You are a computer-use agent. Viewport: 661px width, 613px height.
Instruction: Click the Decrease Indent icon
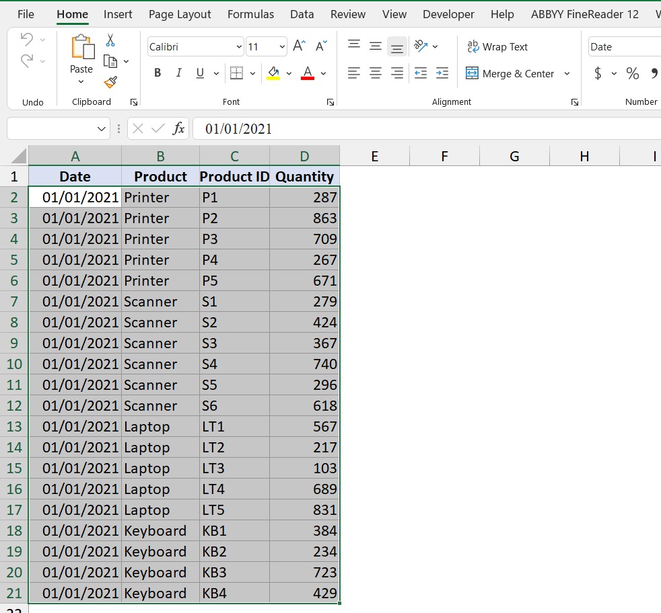tap(421, 73)
